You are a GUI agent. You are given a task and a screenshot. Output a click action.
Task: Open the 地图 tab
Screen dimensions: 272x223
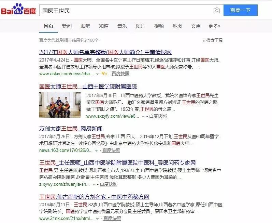click(x=177, y=26)
